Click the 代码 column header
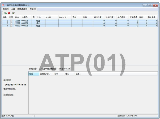 click(x=69, y=74)
